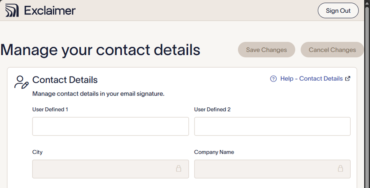Viewport: 370px width, 188px height.
Task: Click inside the locked Company Name field
Action: click(265, 169)
